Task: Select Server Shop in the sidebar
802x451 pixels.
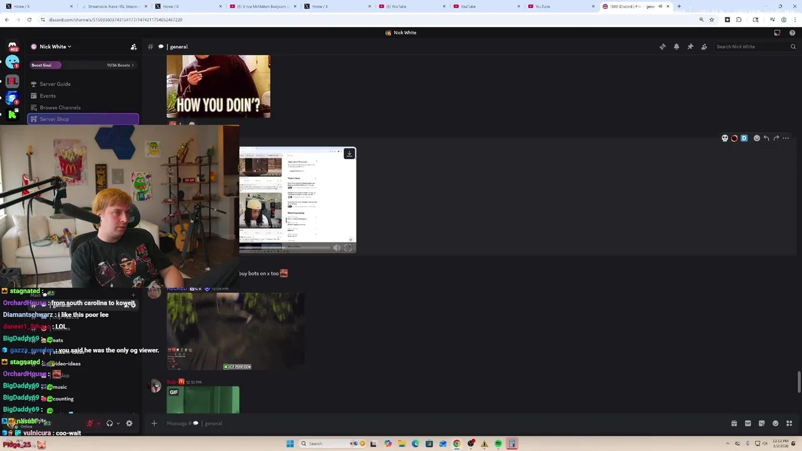Action: click(83, 119)
